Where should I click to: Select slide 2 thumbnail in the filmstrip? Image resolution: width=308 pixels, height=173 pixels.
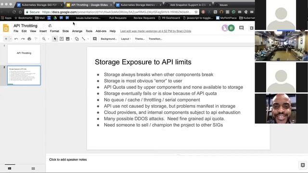pos(24,75)
